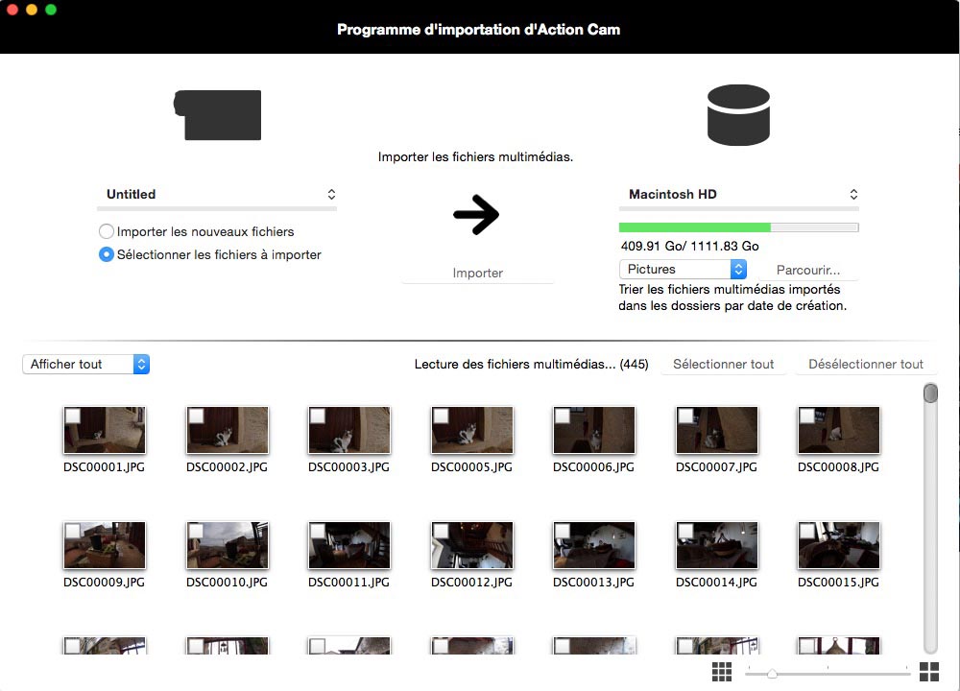Select 'Importer les nouveaux fichiers' radio button
Image resolution: width=960 pixels, height=691 pixels.
[x=106, y=231]
